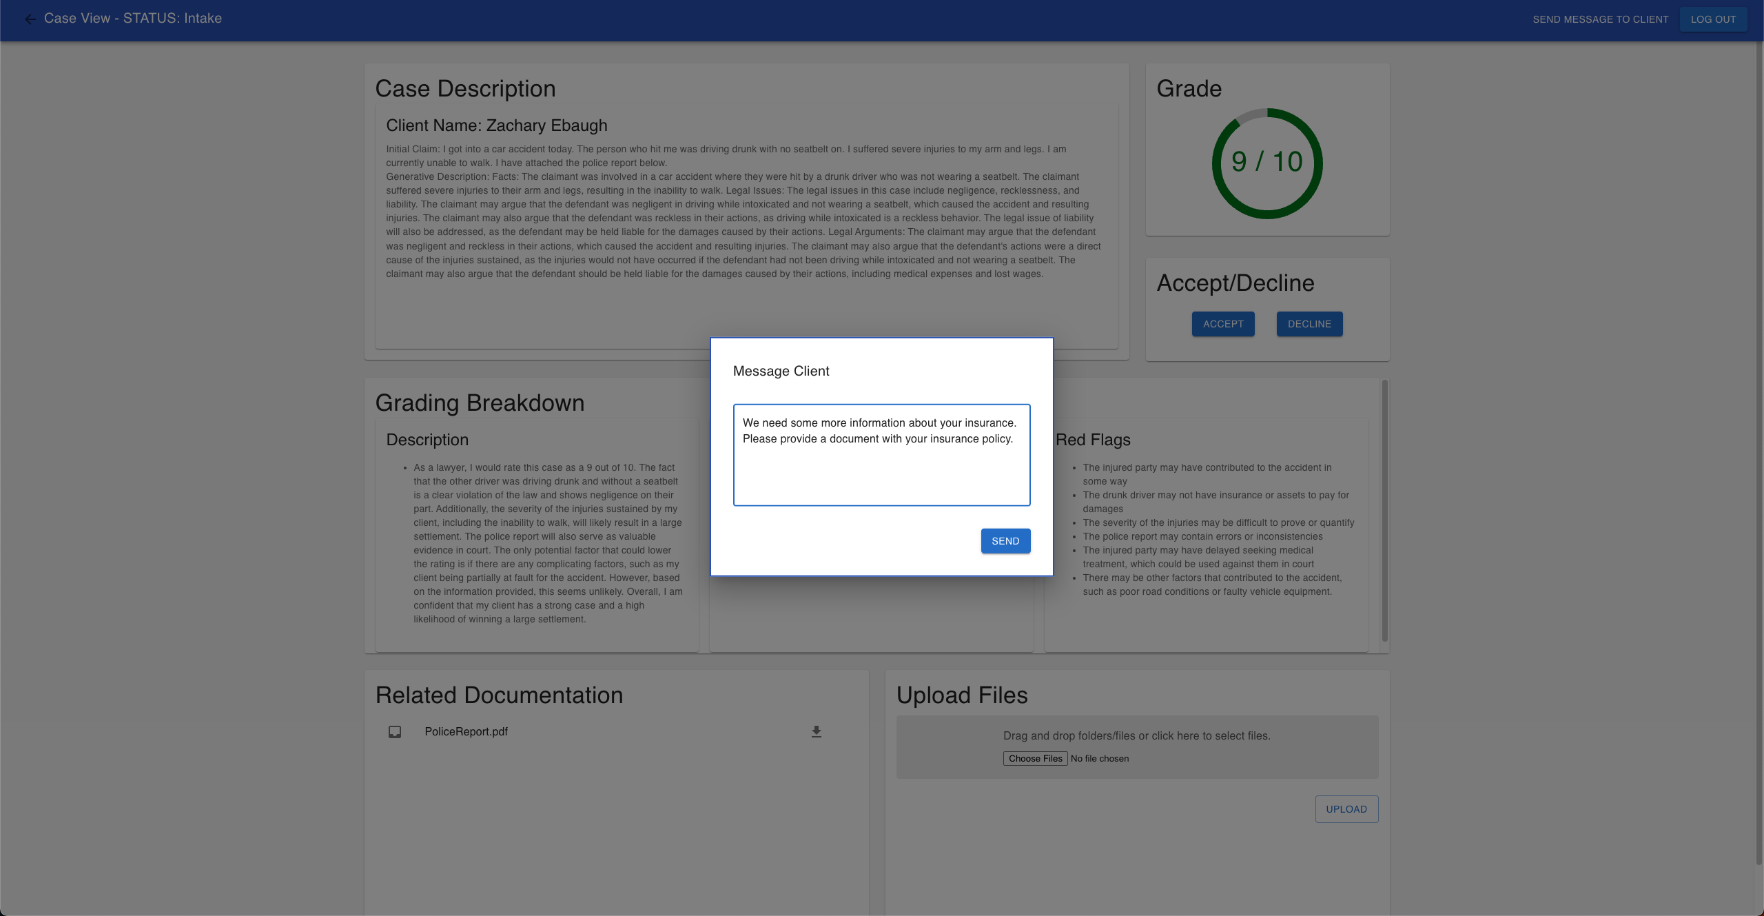Click the document icon beside PoliceReport.pdf

(x=395, y=731)
